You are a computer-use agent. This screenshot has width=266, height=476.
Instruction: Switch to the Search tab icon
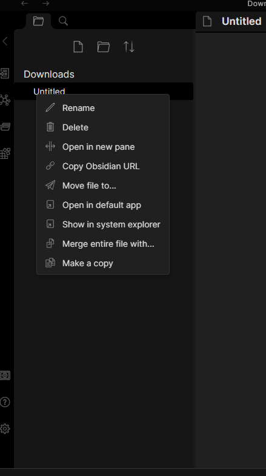coord(63,21)
